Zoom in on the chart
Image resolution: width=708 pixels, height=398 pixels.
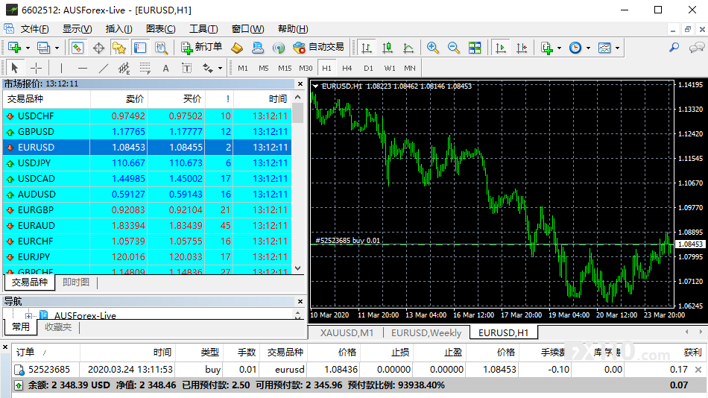pos(432,48)
